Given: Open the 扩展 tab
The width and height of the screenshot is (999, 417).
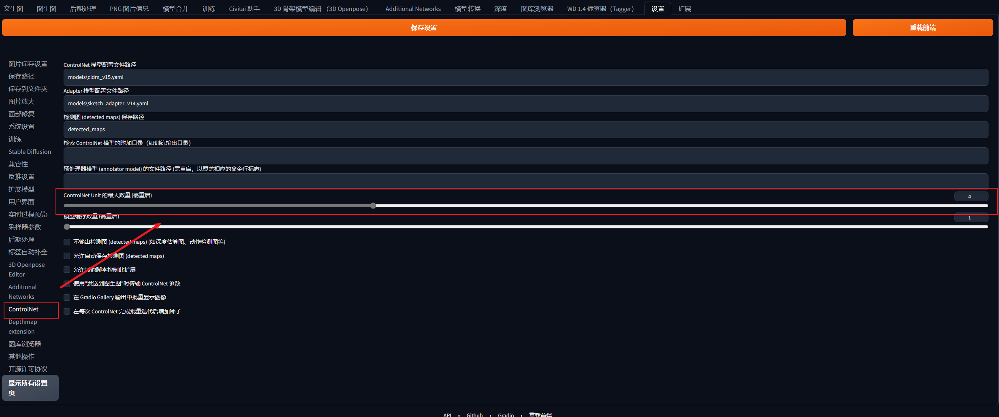Looking at the screenshot, I should [684, 9].
